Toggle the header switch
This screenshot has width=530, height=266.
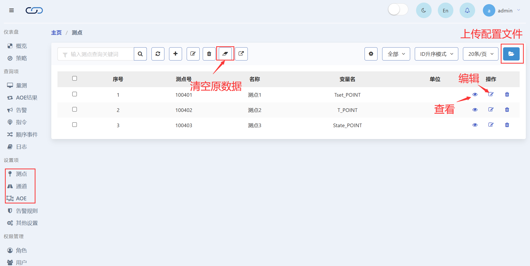tap(398, 10)
